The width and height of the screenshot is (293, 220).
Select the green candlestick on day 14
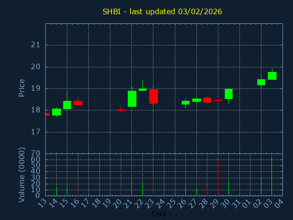56,112
